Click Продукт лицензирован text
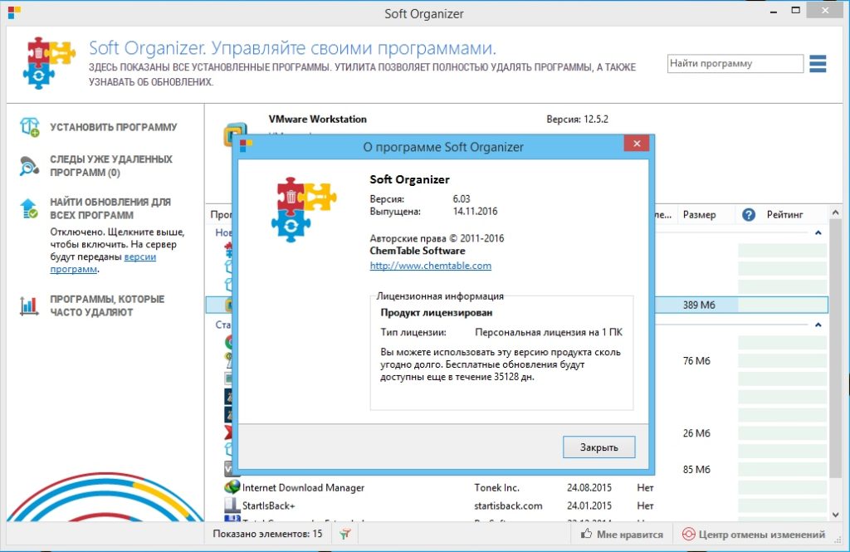850x552 pixels. click(437, 312)
